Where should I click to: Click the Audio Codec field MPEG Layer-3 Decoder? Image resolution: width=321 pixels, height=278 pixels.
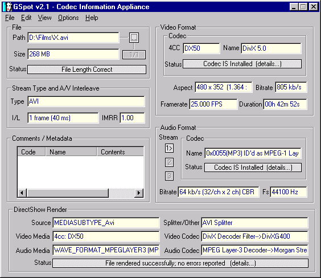pyautogui.click(x=254, y=250)
